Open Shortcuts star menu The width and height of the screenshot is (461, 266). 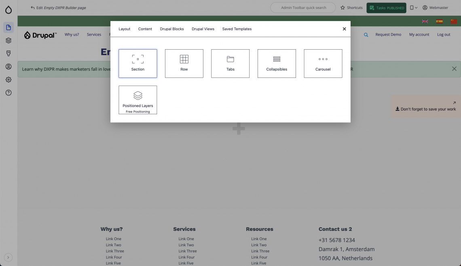coord(351,8)
